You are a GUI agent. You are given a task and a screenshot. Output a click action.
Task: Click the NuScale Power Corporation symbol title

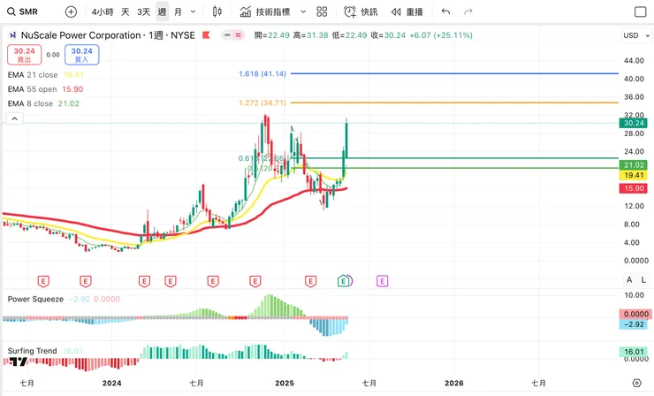(x=108, y=35)
